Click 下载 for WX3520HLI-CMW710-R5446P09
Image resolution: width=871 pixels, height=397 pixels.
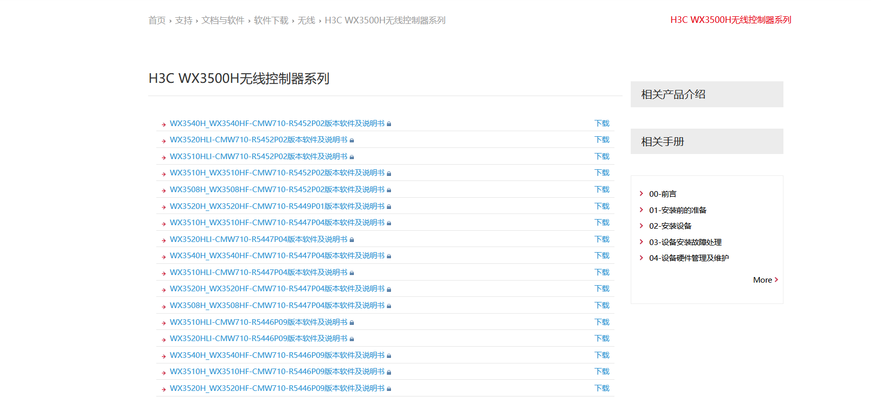pos(602,339)
